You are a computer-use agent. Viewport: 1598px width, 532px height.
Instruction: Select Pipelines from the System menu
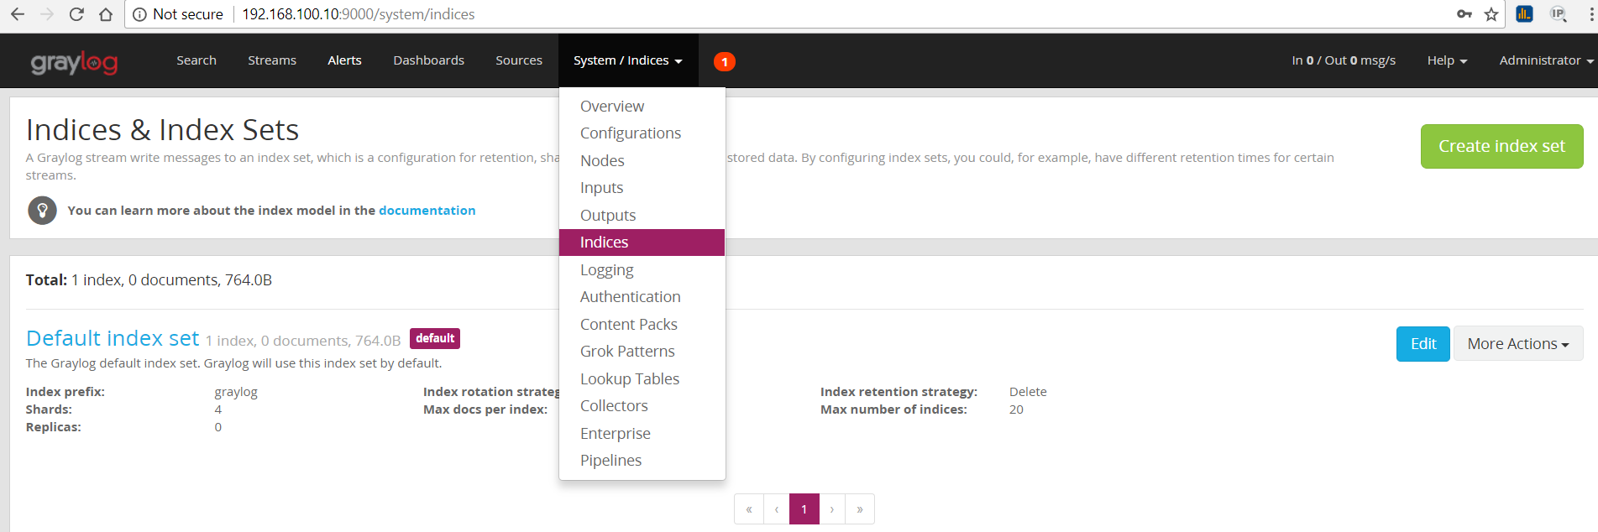click(642, 461)
